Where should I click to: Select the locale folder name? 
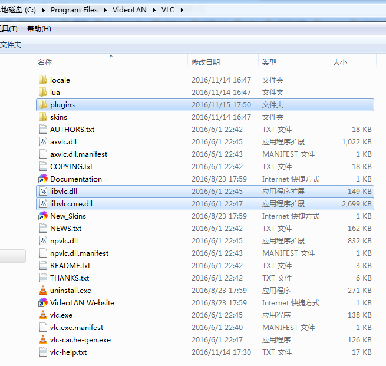tap(60, 80)
